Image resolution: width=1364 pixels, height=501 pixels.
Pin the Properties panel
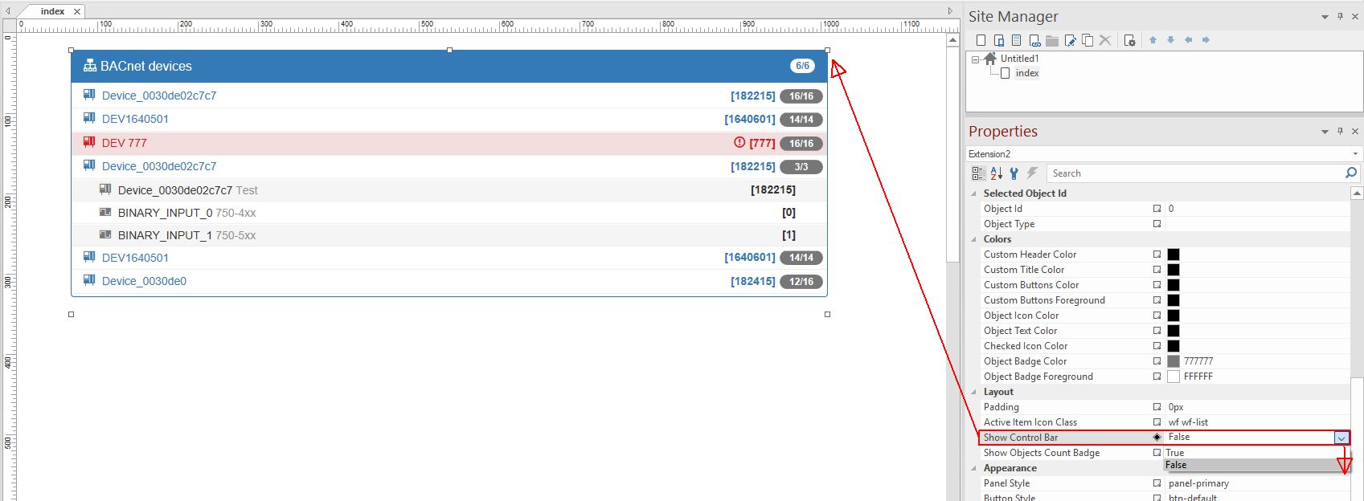click(1340, 131)
